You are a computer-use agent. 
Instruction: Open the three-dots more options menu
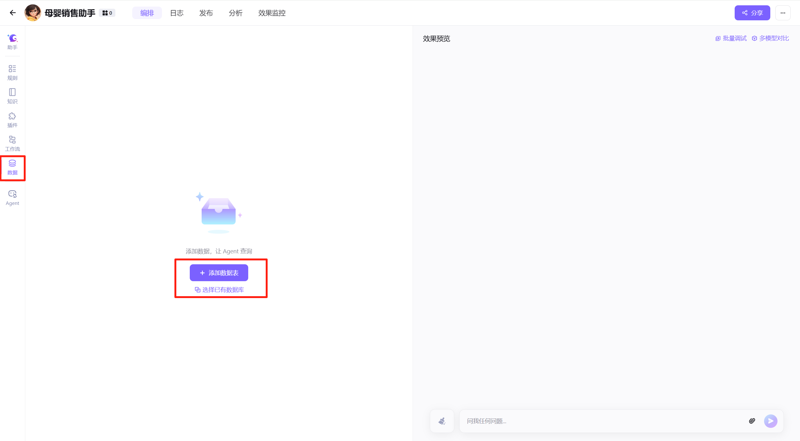pos(782,13)
